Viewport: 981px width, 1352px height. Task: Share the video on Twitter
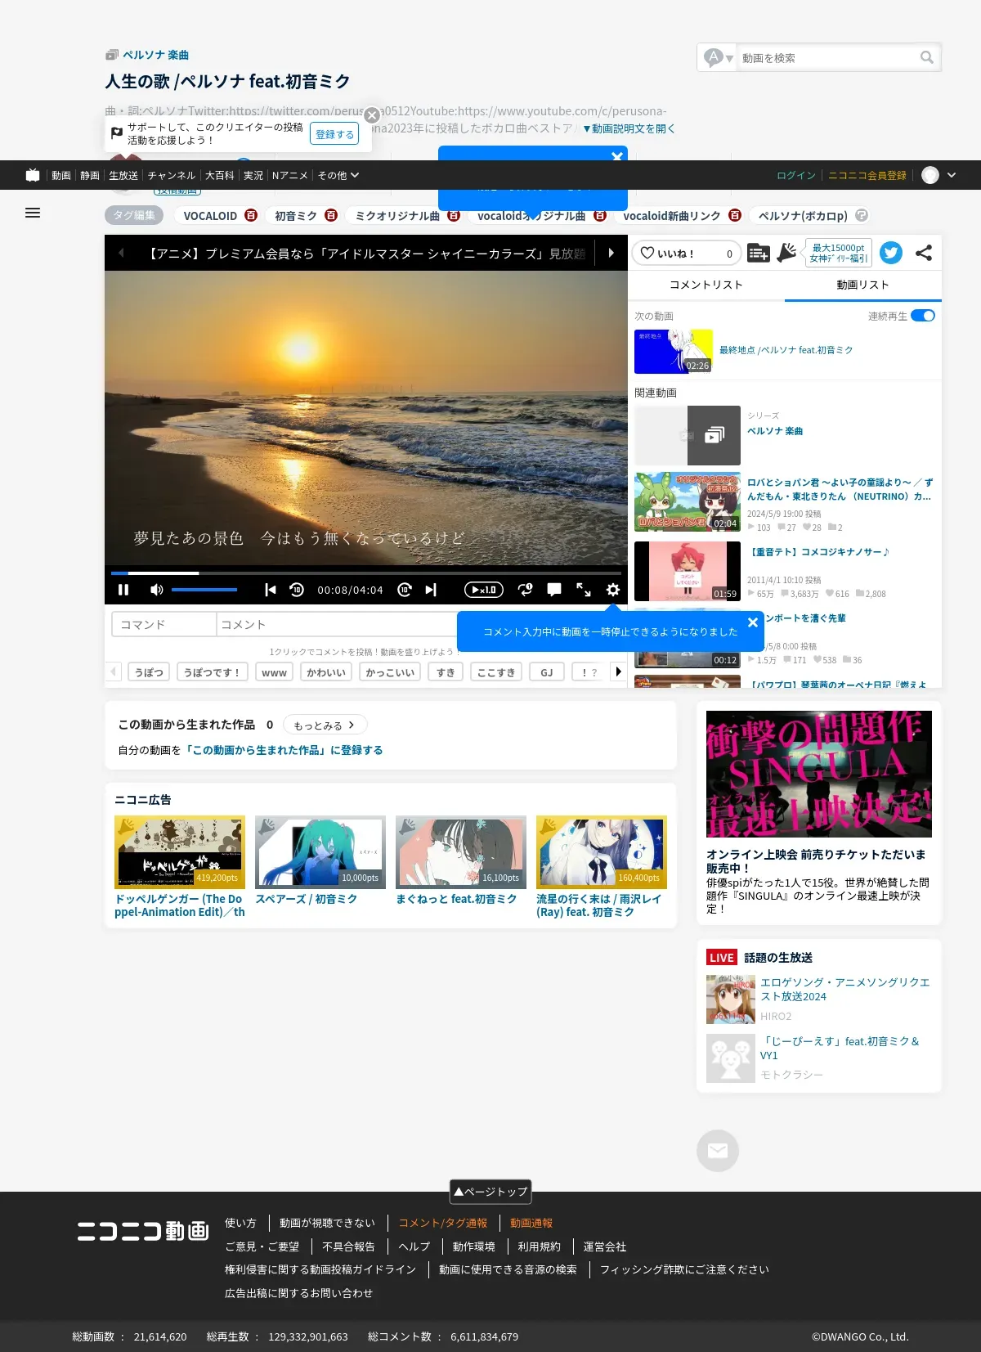[x=891, y=253]
